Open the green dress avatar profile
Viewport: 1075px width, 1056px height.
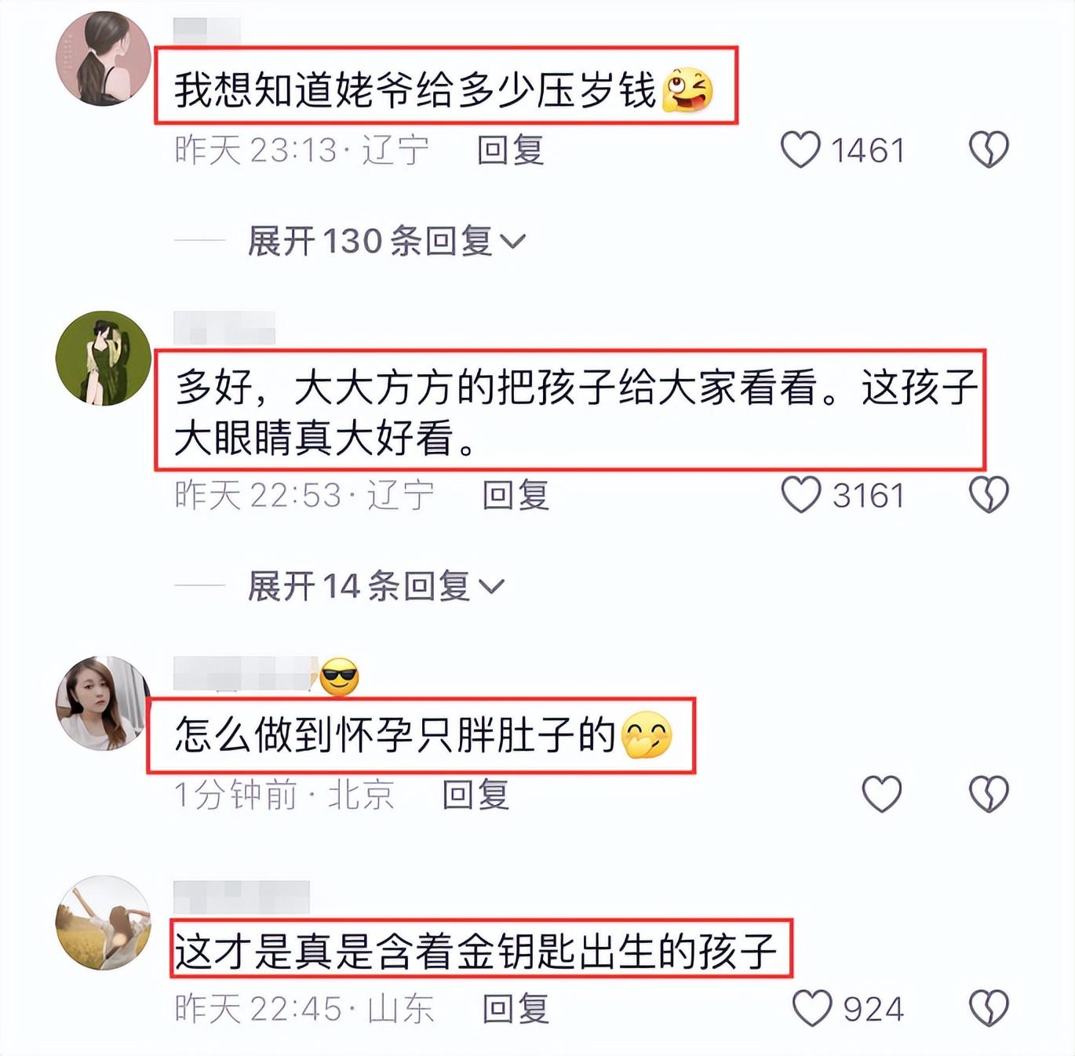click(x=103, y=359)
